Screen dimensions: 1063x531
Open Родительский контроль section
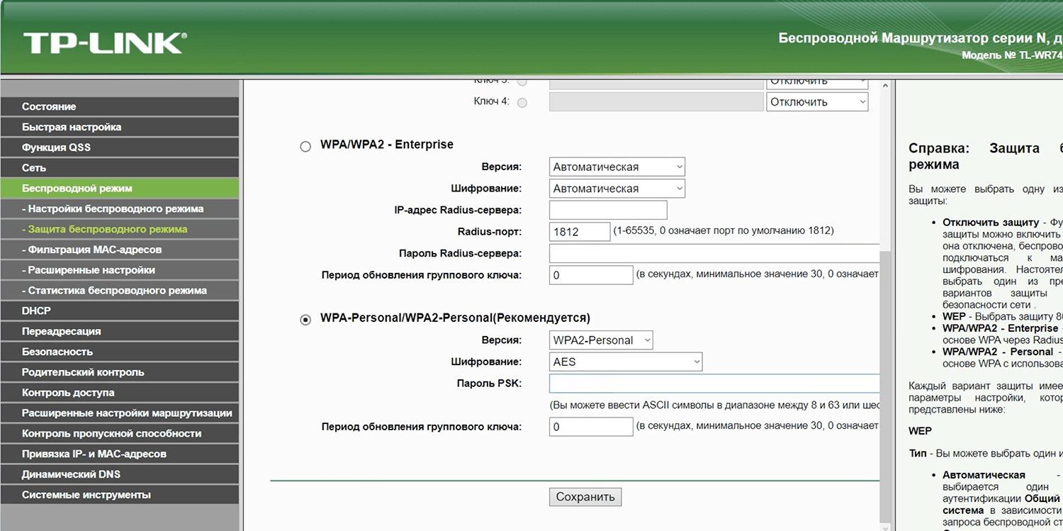click(x=83, y=372)
